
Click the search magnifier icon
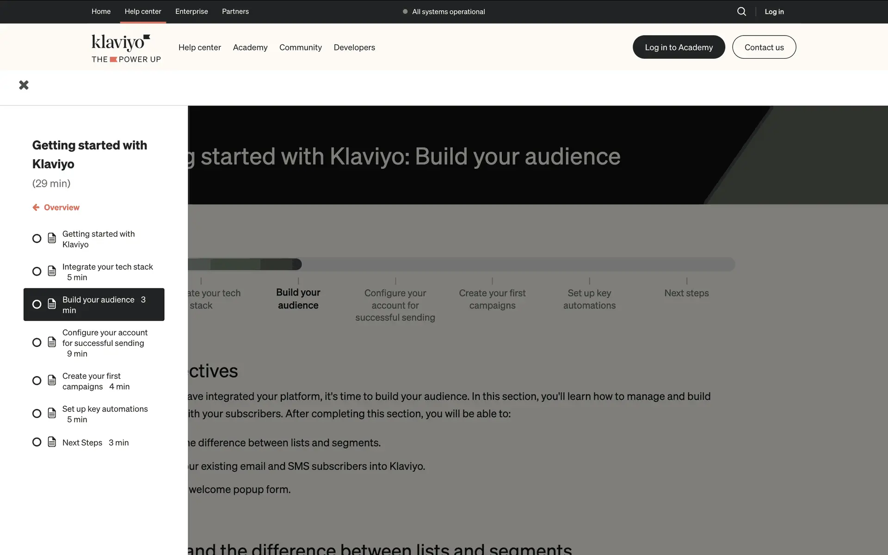(741, 12)
